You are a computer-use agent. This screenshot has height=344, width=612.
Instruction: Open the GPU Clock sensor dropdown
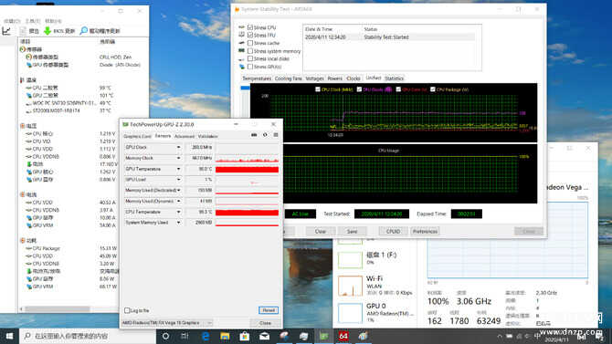178,148
